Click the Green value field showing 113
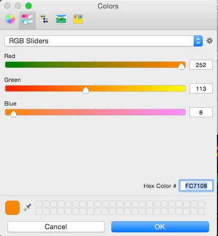 point(201,89)
